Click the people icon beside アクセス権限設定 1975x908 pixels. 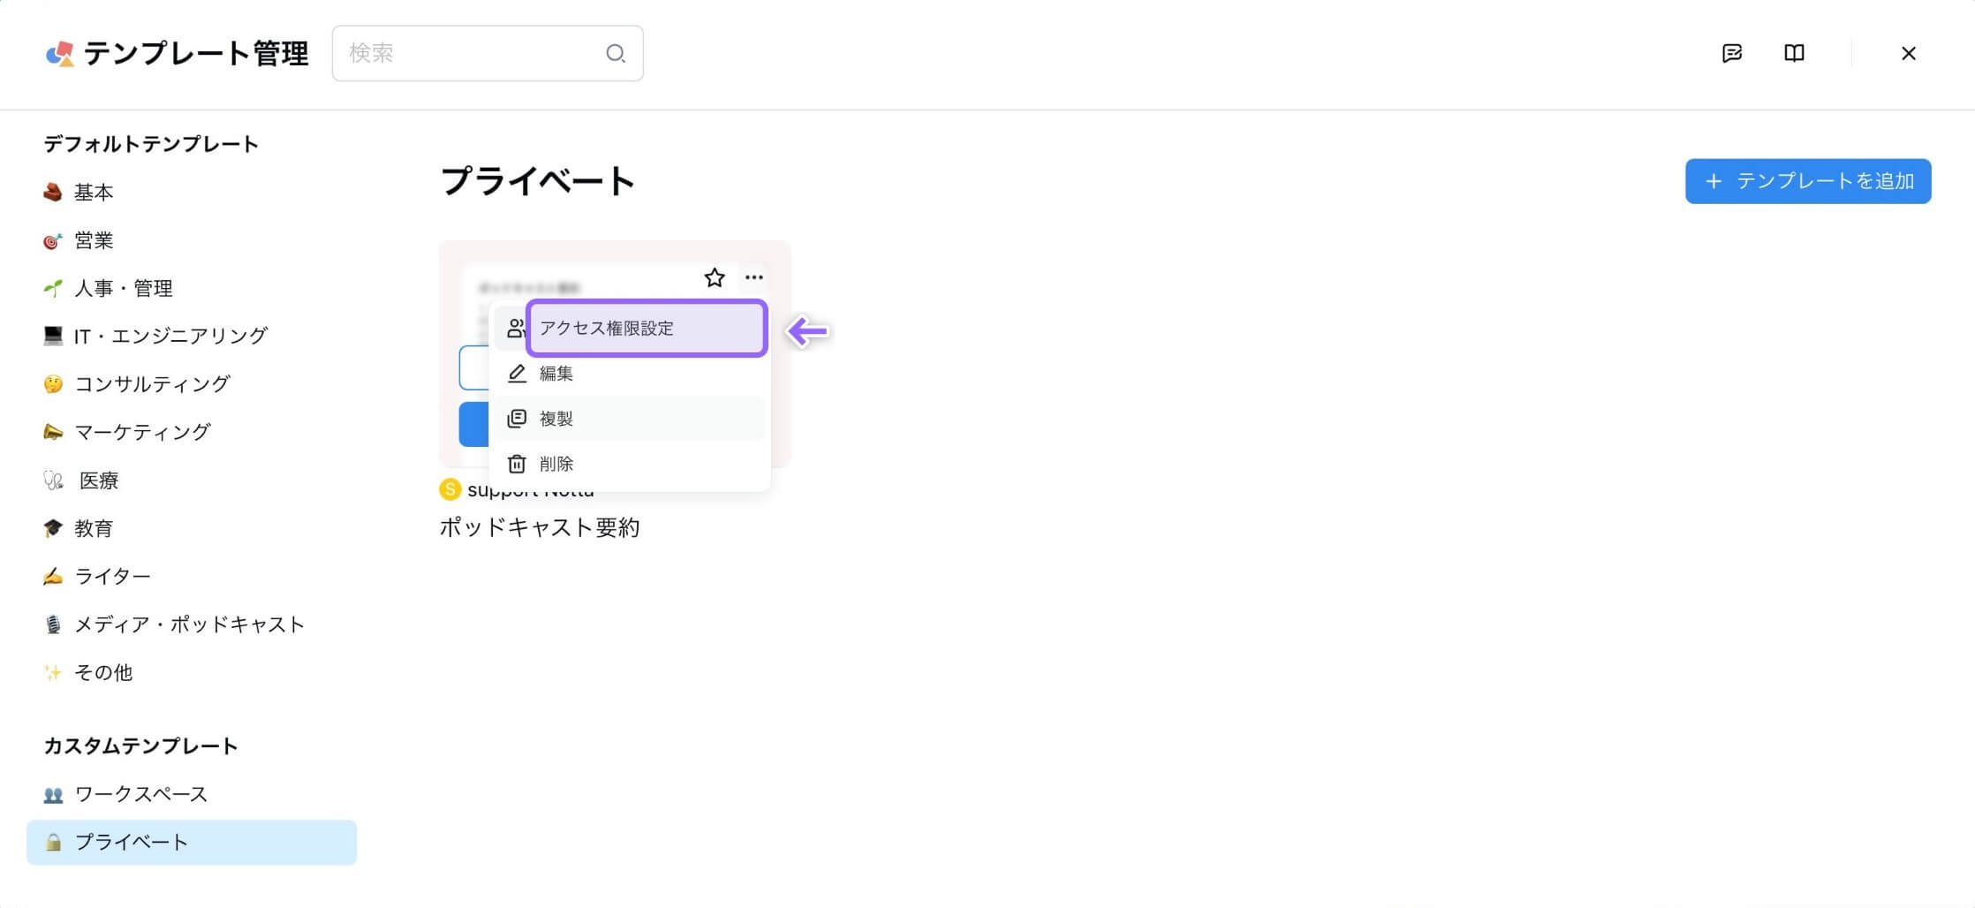(516, 329)
